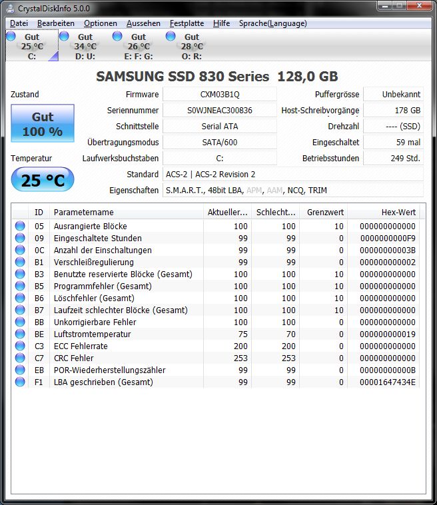437x505 pixels.
Task: Select the O: R: drive tab
Action: pyautogui.click(x=191, y=46)
